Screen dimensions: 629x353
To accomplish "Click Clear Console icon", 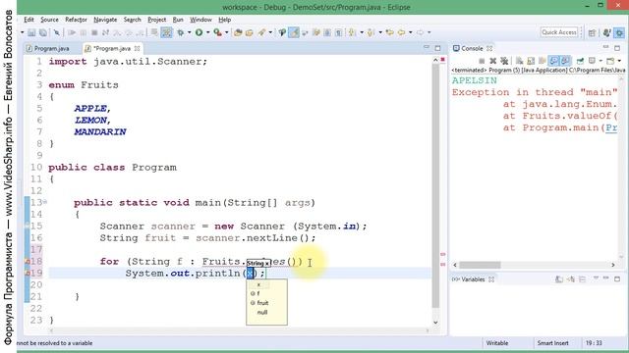I will coord(519,61).
